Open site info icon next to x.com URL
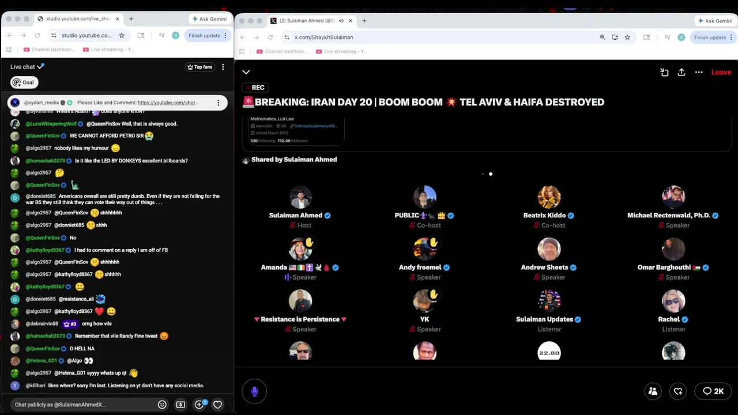Screen dimensions: 738x415 pos(287,37)
